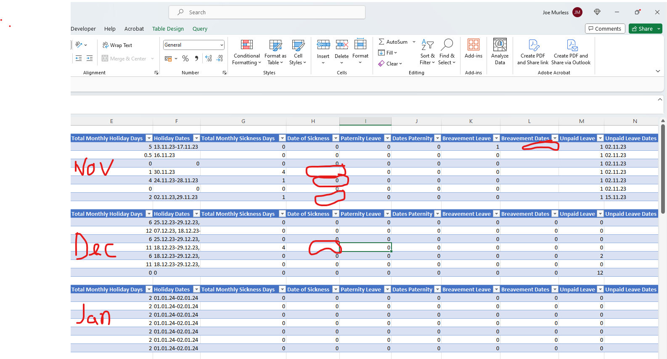
Task: Toggle Wrap Text
Action: tap(117, 45)
